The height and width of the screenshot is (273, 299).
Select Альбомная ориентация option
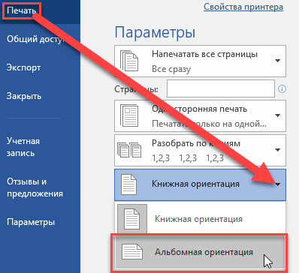tap(200, 252)
